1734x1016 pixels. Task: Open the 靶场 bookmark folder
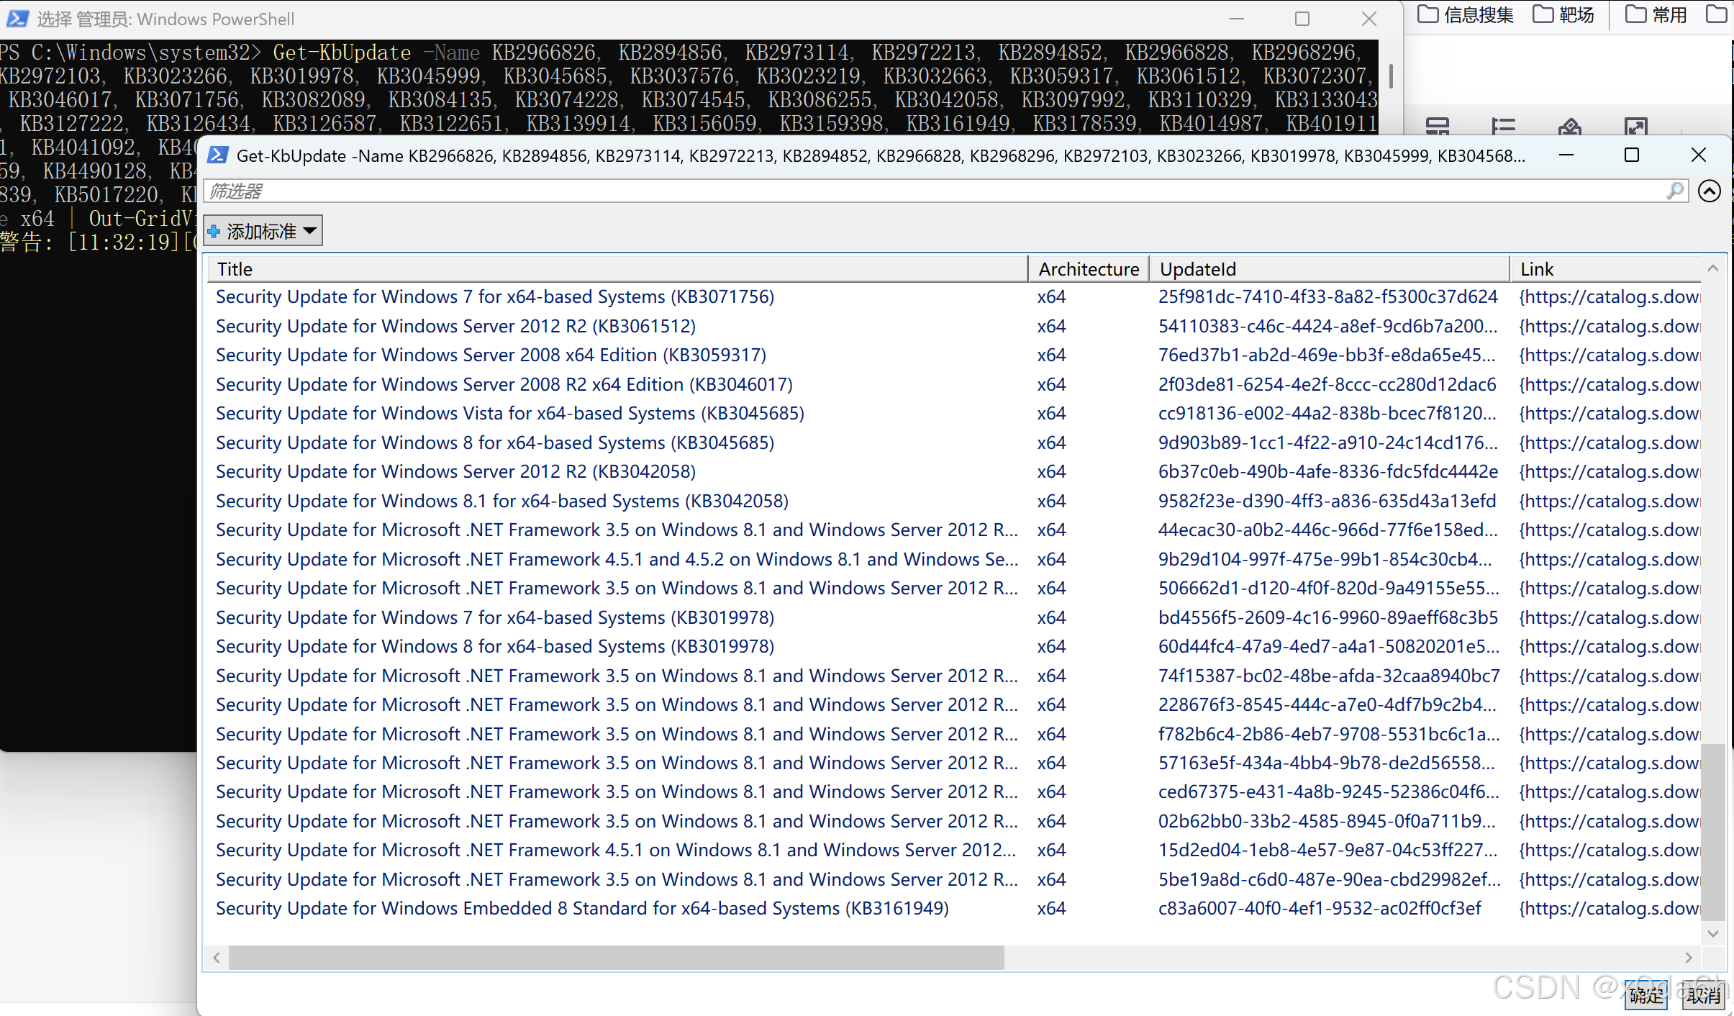click(x=1563, y=15)
